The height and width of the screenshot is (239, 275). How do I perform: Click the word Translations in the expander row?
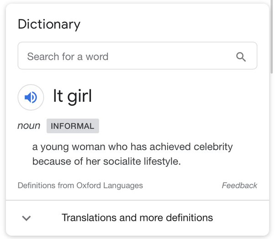89,218
